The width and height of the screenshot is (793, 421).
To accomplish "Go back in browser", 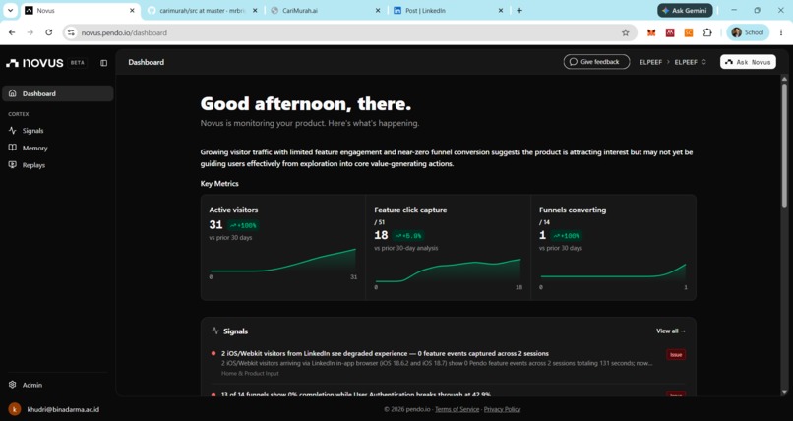I will [12, 32].
